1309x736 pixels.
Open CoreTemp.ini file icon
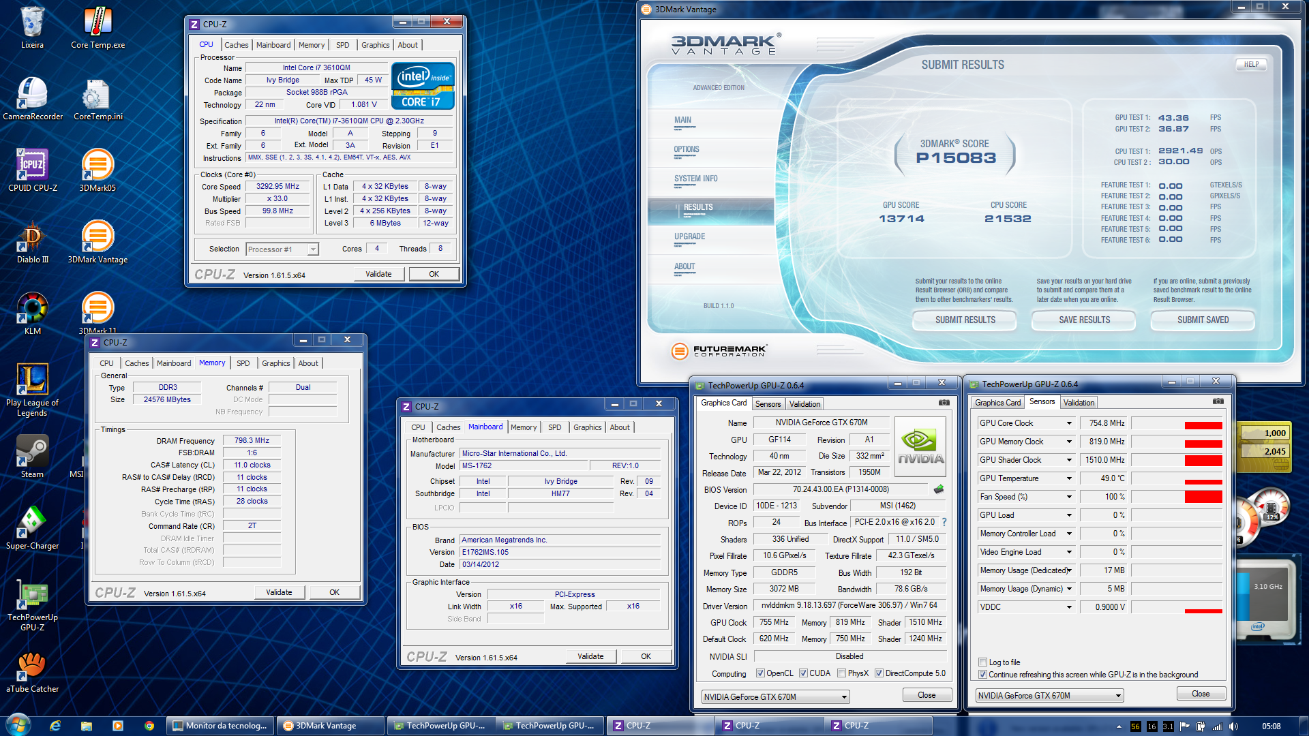pyautogui.click(x=97, y=99)
